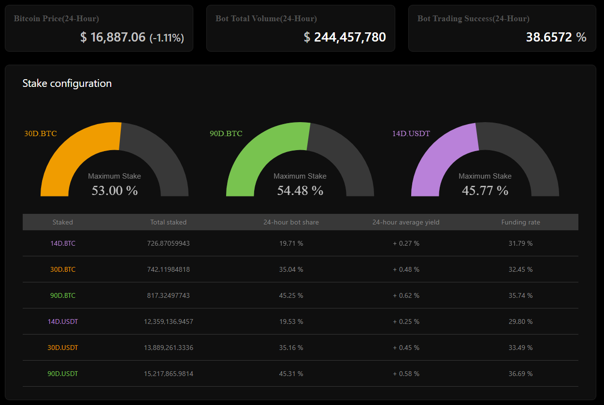This screenshot has width=604, height=405.
Task: Select the 14D.USDT table row name
Action: [x=63, y=322]
